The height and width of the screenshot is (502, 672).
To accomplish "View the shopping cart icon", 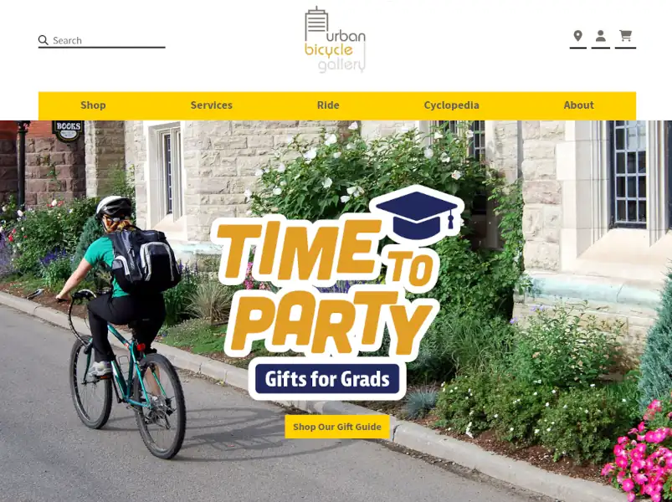I will pos(625,35).
